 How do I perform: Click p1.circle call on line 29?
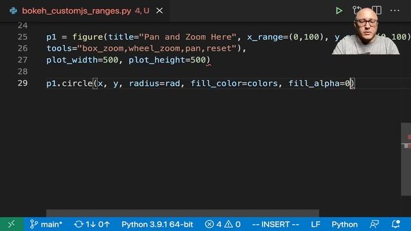[69, 83]
